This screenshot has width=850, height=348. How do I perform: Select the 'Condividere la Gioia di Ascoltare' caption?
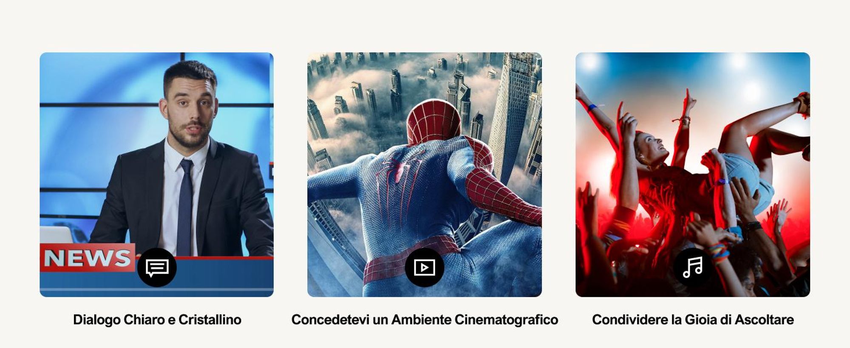(693, 320)
